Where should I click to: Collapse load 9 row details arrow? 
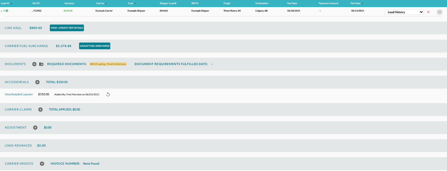[x=2, y=11]
